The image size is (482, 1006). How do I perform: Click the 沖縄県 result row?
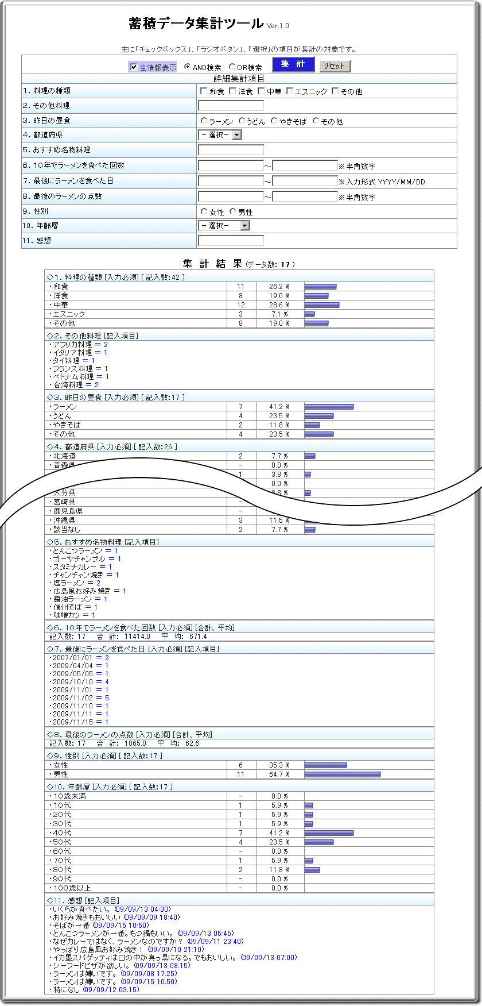(x=239, y=520)
